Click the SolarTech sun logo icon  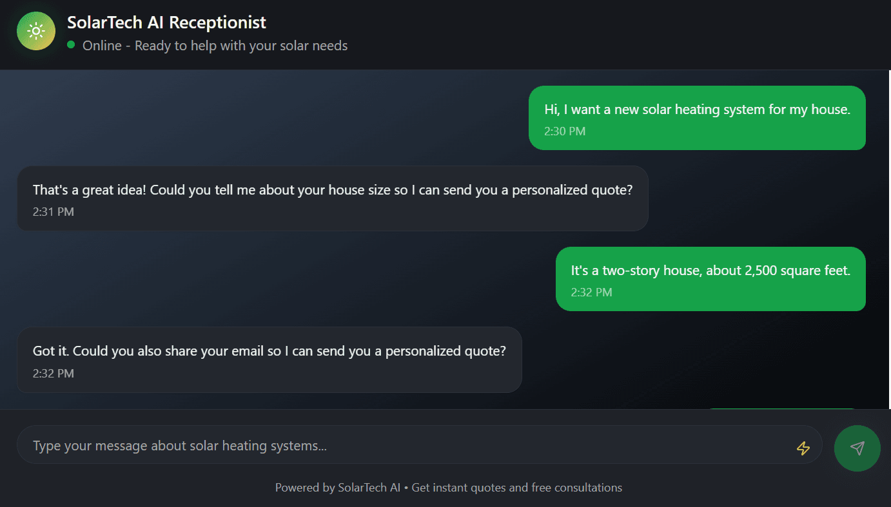click(x=36, y=31)
